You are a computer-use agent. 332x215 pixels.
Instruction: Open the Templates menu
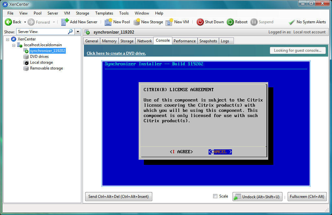coord(104,13)
